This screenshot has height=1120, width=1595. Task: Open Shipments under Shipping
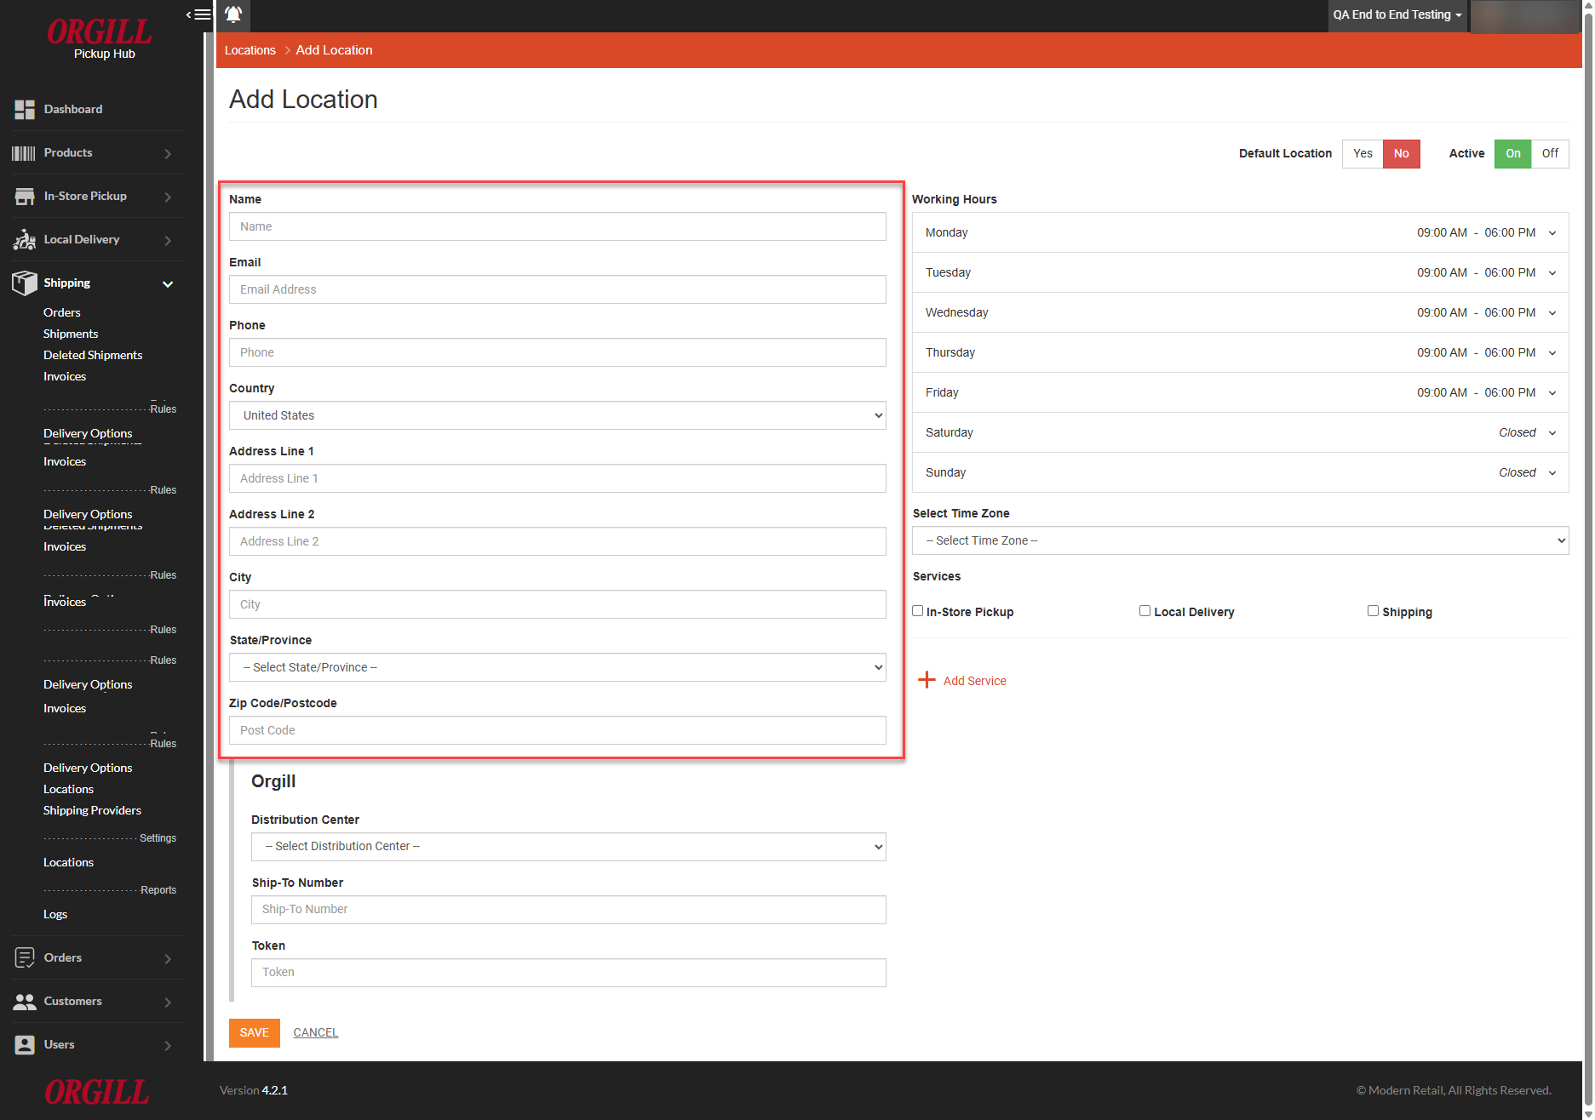71,334
